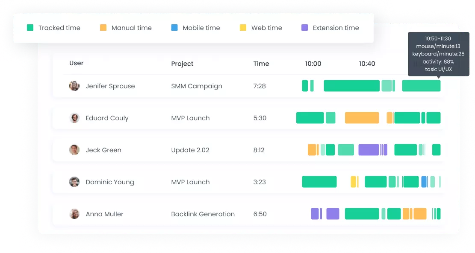Click the 10:00 timeline header
475x253 pixels.
pos(313,64)
